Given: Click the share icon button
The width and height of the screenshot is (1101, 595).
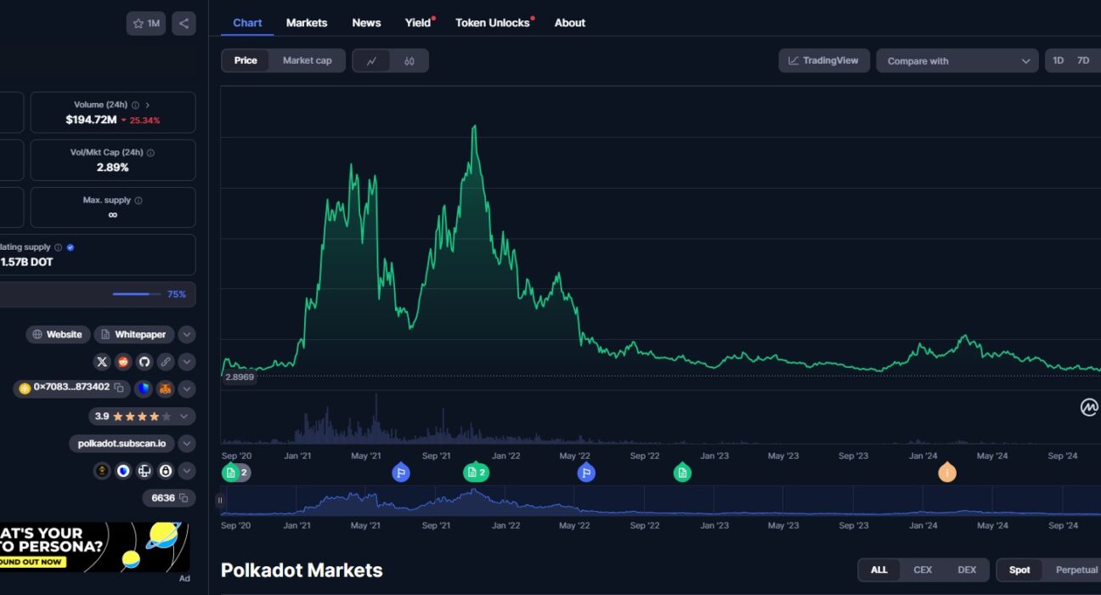Looking at the screenshot, I should pos(183,24).
